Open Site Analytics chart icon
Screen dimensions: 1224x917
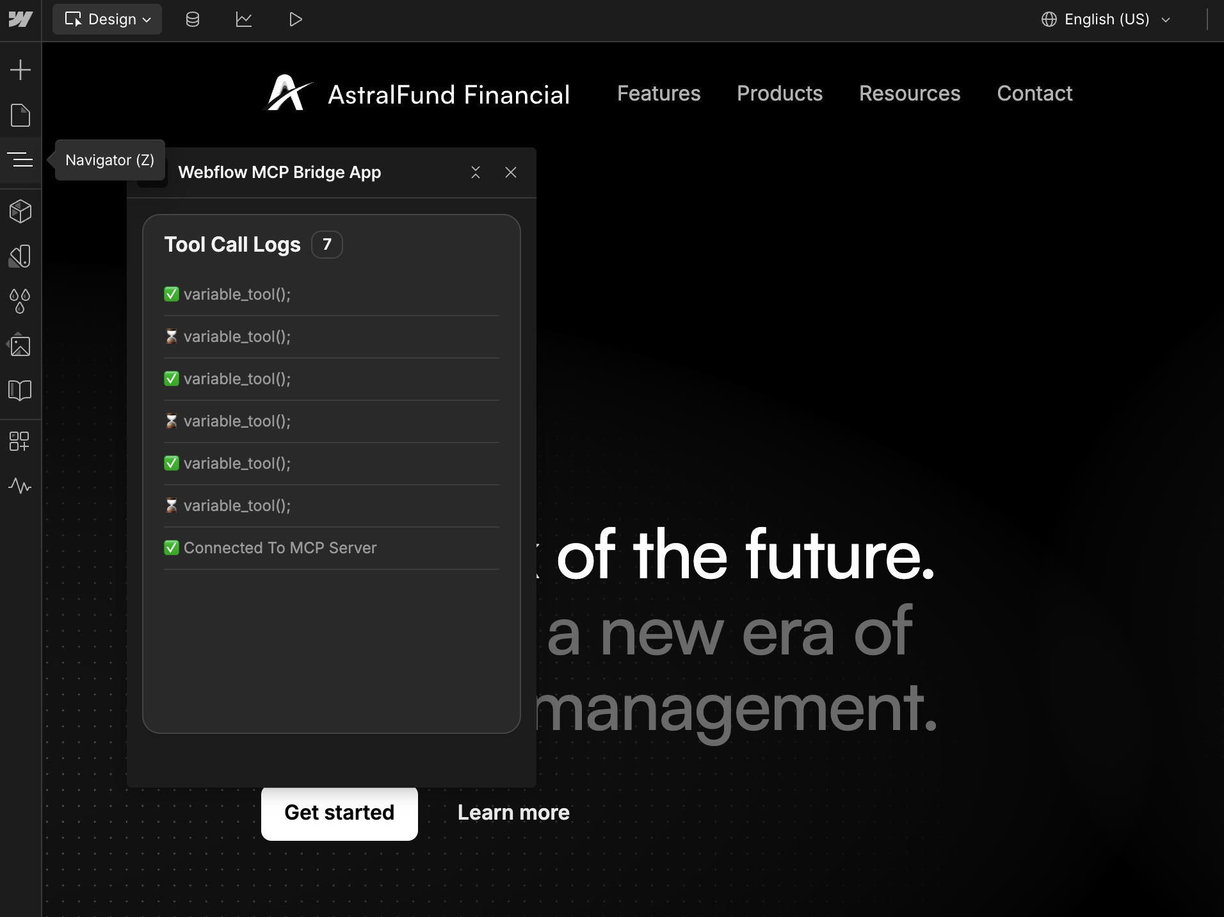point(244,19)
